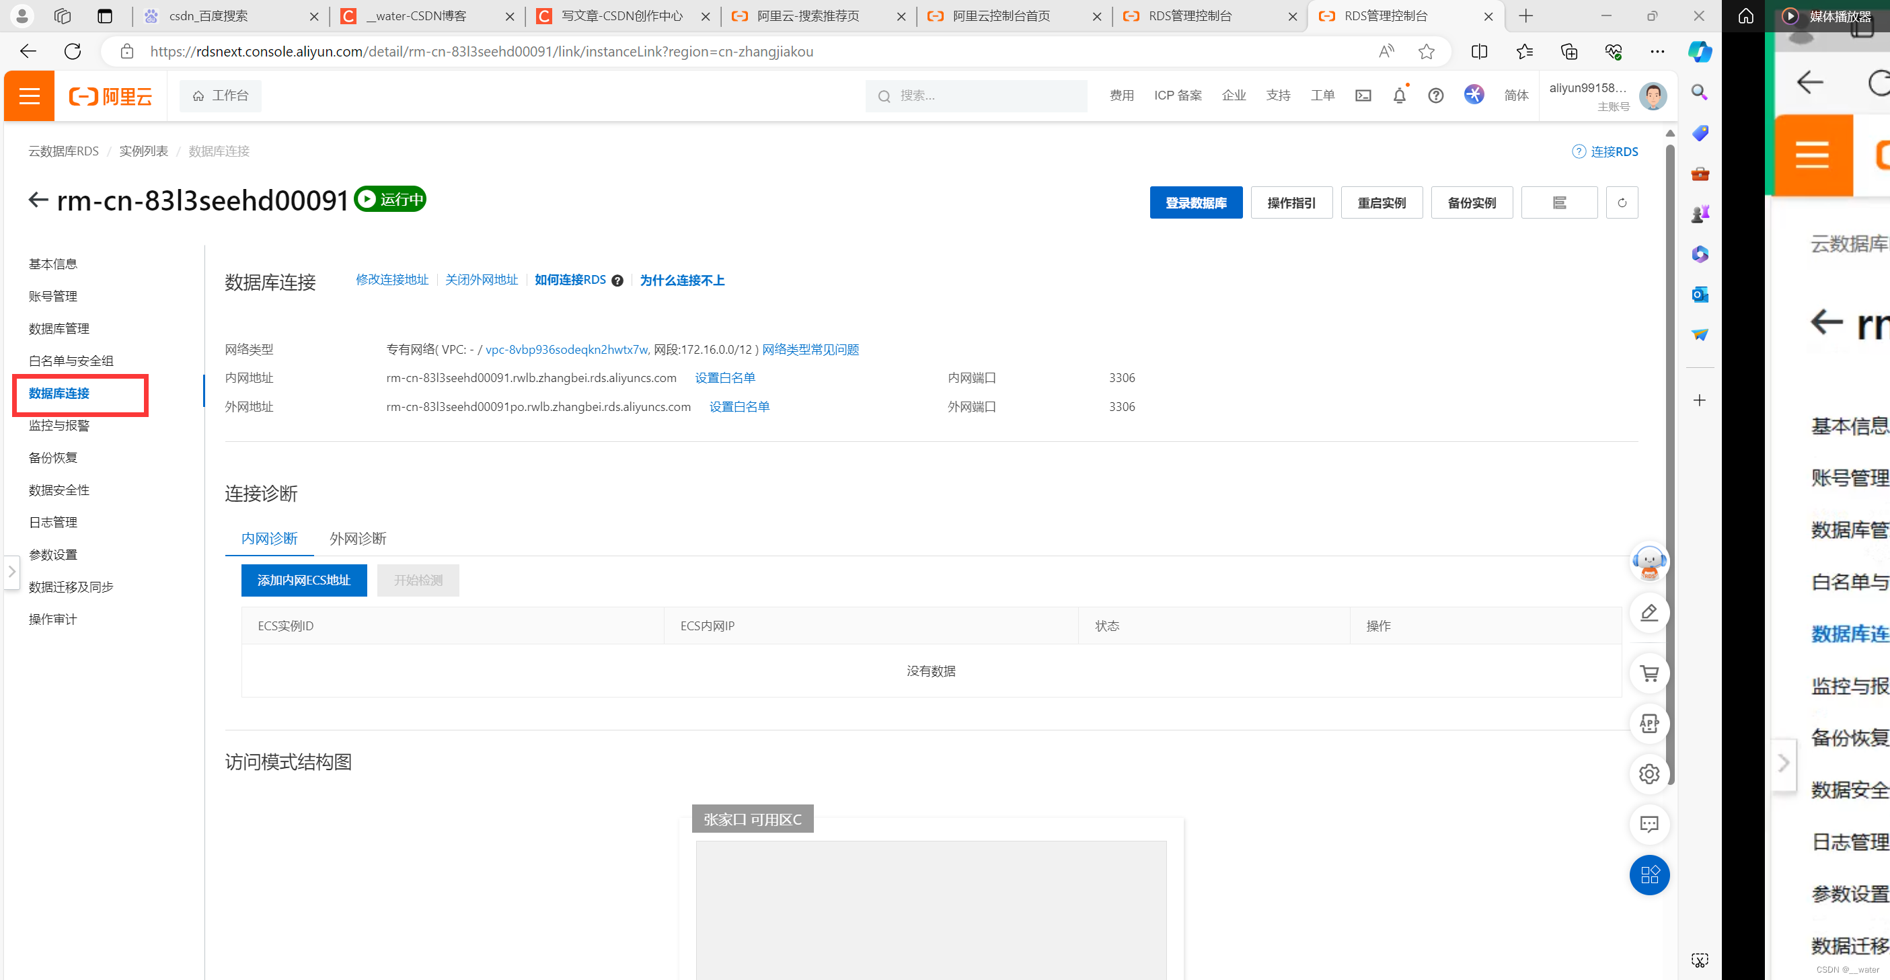The image size is (1890, 980).
Task: Click the purple AI assistant icon in header
Action: point(1474,95)
